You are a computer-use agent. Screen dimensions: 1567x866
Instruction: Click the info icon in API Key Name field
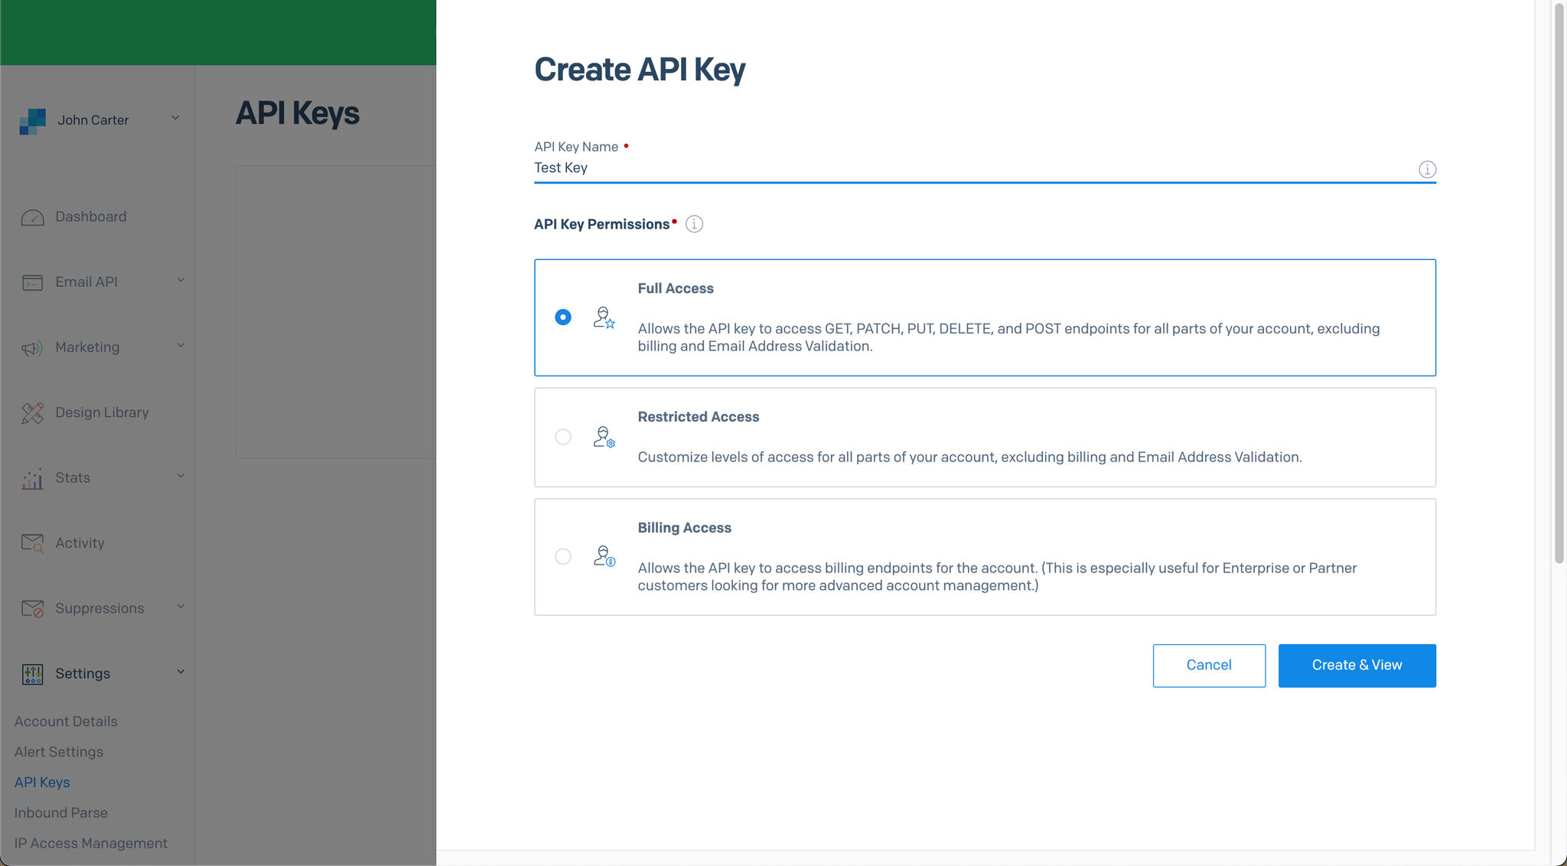pos(1427,169)
